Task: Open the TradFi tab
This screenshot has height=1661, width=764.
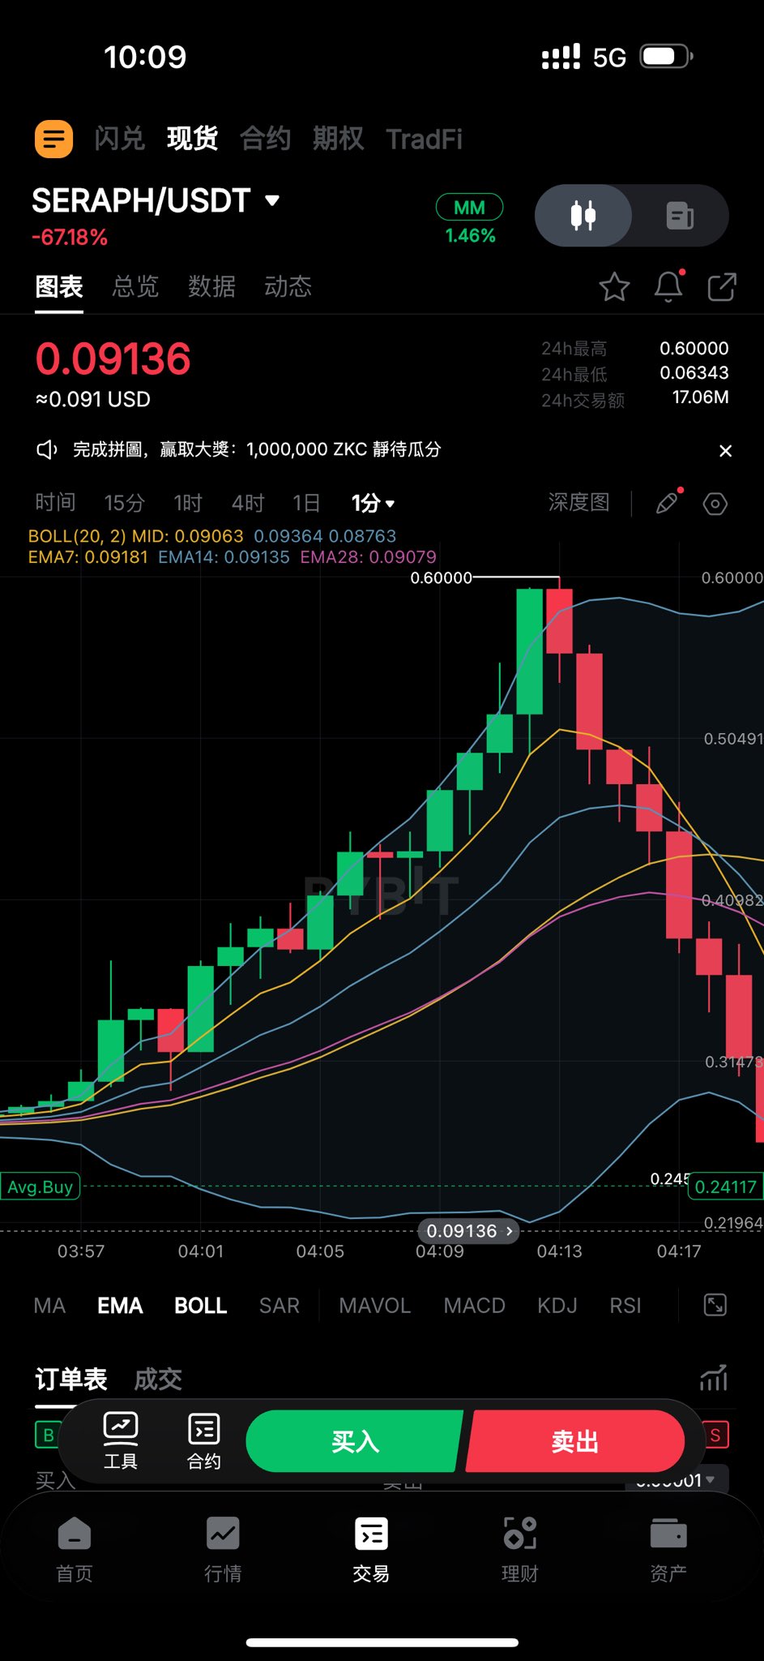Action: pyautogui.click(x=424, y=139)
